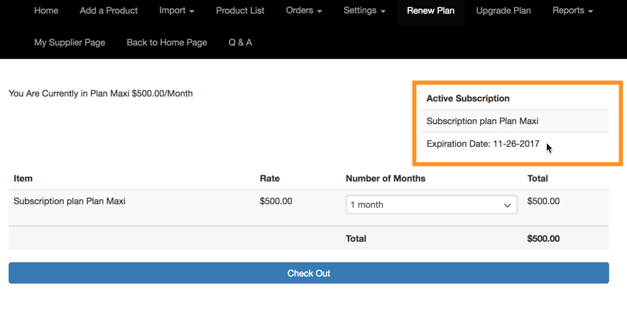The width and height of the screenshot is (627, 317).
Task: Click the Expiration Date 11-26-2017 row
Action: (x=483, y=144)
